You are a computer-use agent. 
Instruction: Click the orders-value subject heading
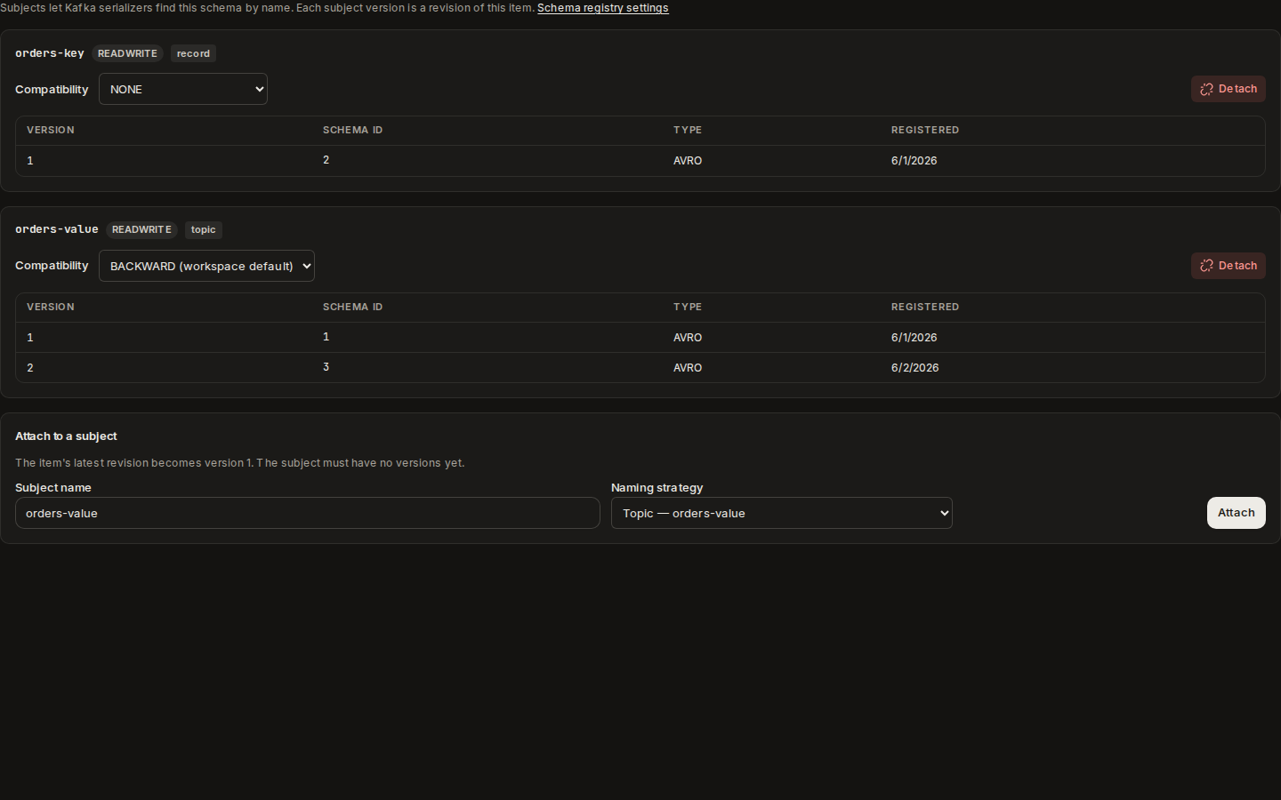[57, 229]
